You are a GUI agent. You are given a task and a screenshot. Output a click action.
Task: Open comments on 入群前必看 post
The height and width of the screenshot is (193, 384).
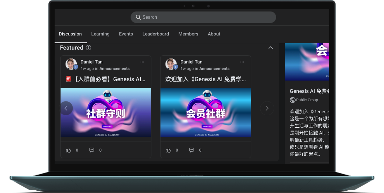tap(92, 150)
